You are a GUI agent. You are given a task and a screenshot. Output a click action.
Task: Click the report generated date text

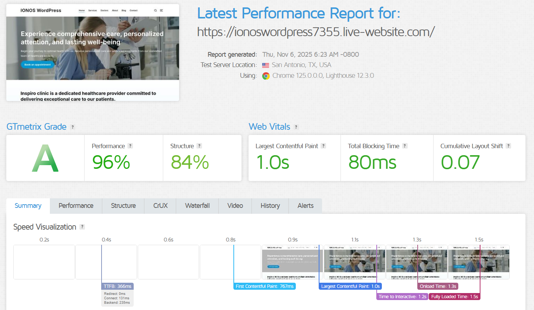click(311, 55)
